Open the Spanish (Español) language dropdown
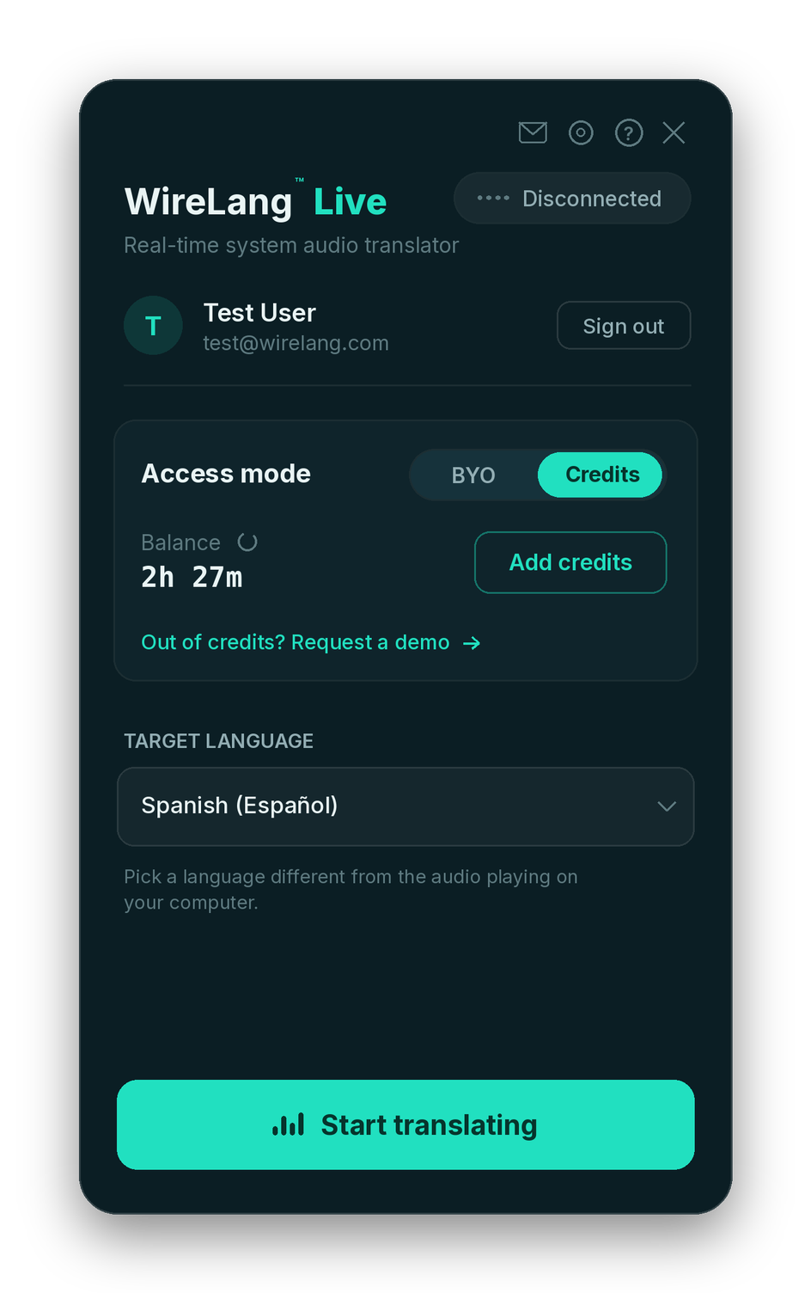811x1293 pixels. tap(405, 806)
